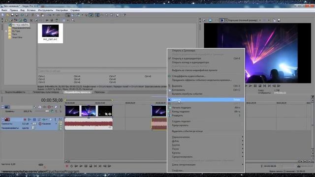The image size is (315, 177).
Task: Open the Настройки menu
Action: point(62,10)
